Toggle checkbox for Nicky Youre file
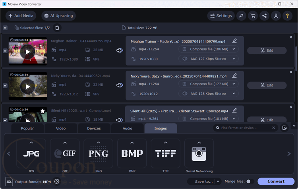The height and width of the screenshot is (189, 298). (5, 85)
